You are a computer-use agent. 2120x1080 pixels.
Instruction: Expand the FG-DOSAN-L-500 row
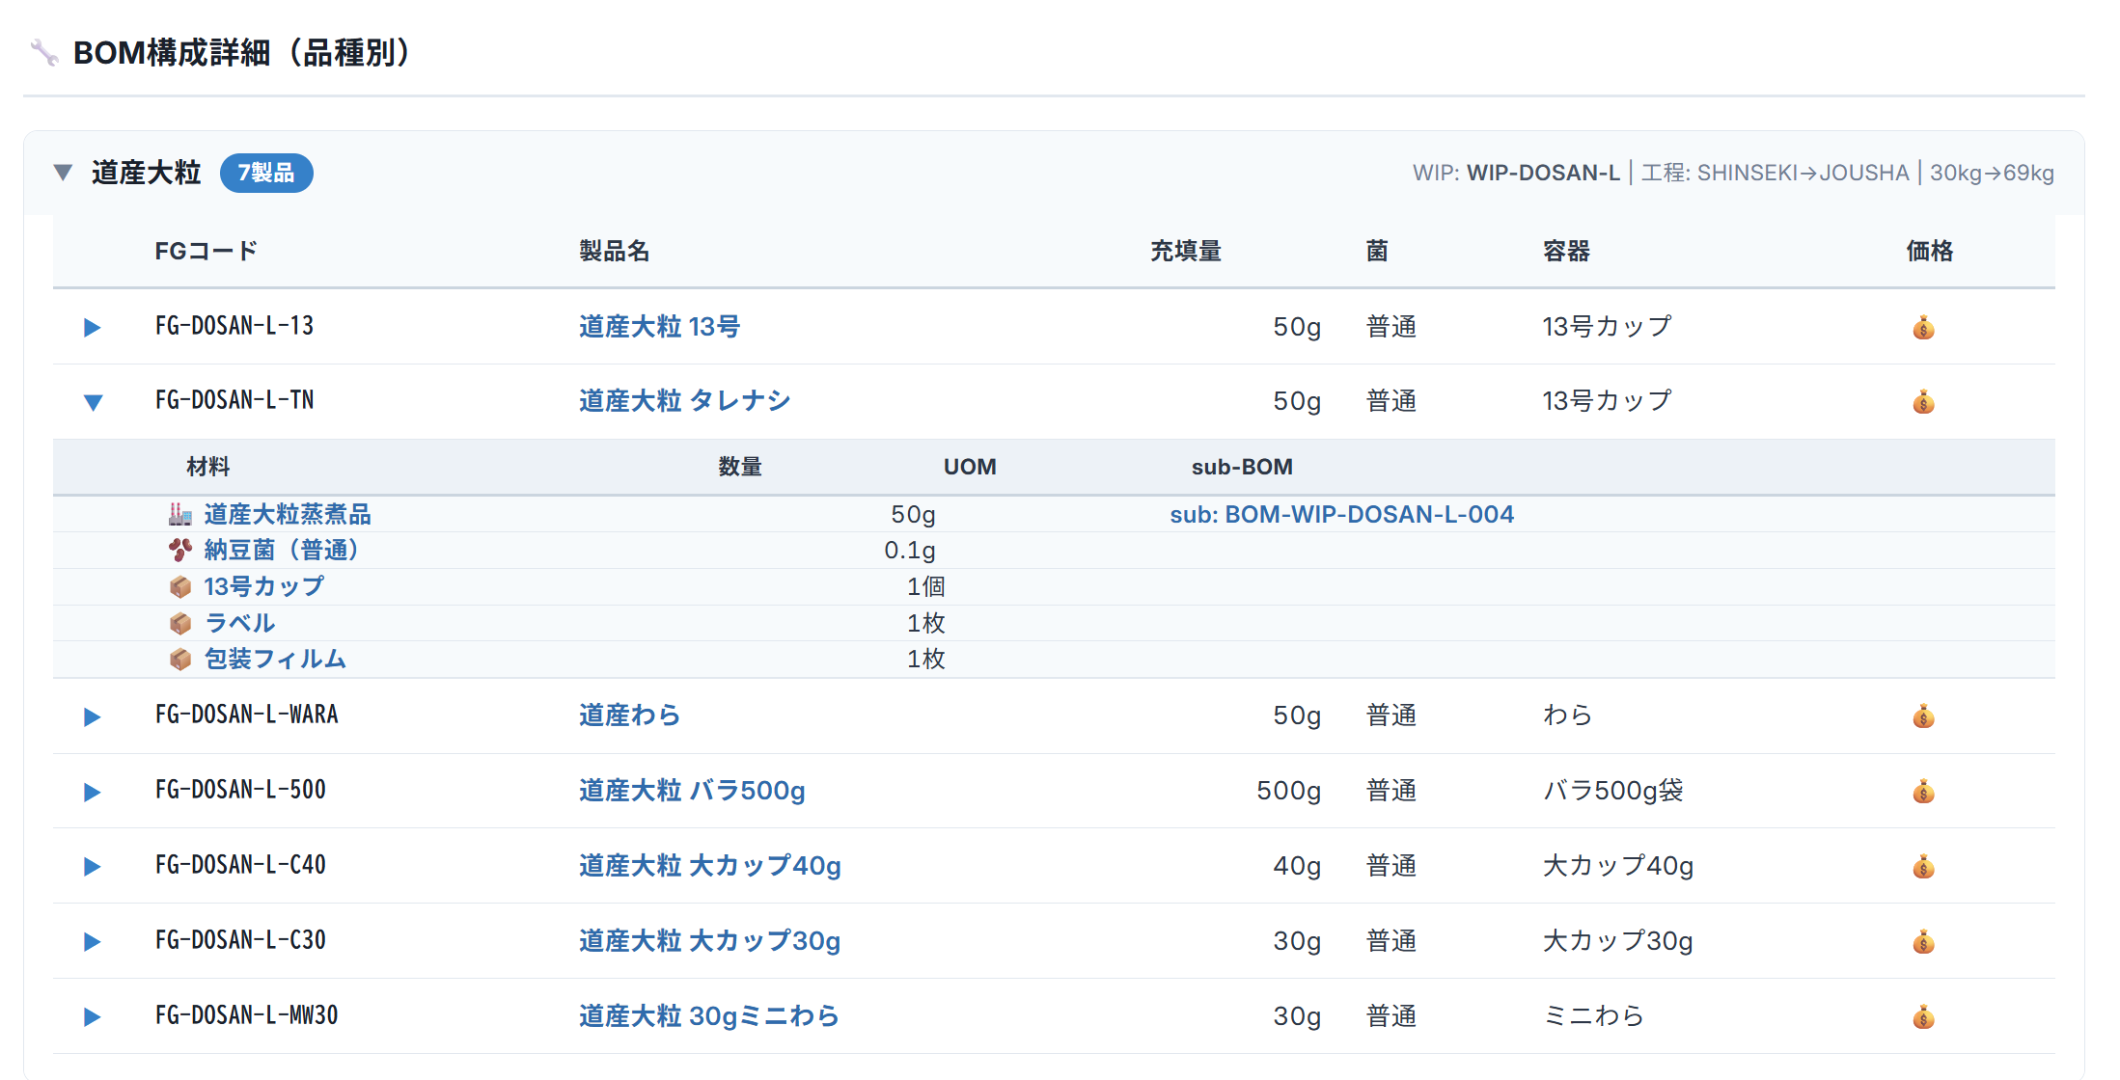[93, 792]
